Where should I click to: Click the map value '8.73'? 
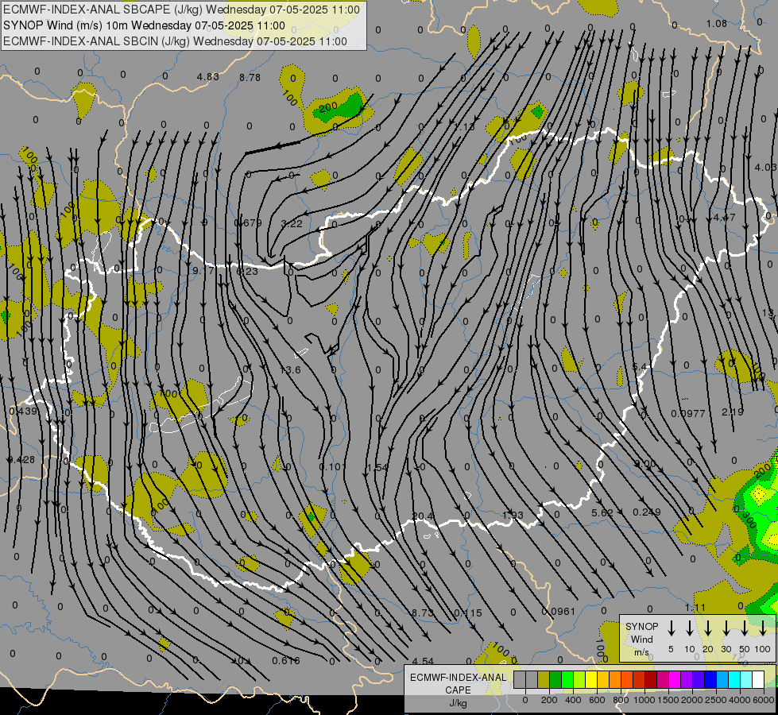coord(423,613)
